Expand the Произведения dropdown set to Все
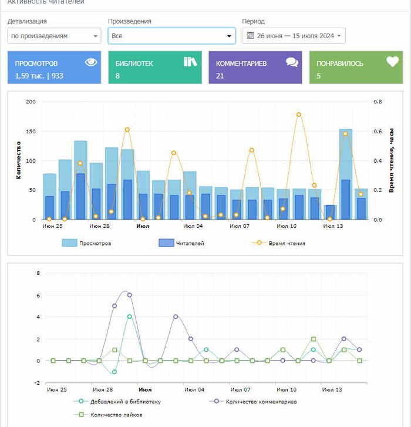The image size is (411, 427). click(172, 36)
